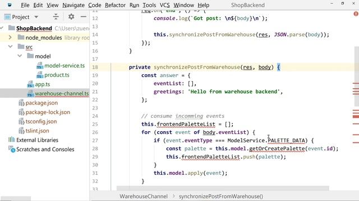The height and width of the screenshot is (201, 359).
Task: Select warehouse-channel.ts file
Action: click(x=62, y=94)
